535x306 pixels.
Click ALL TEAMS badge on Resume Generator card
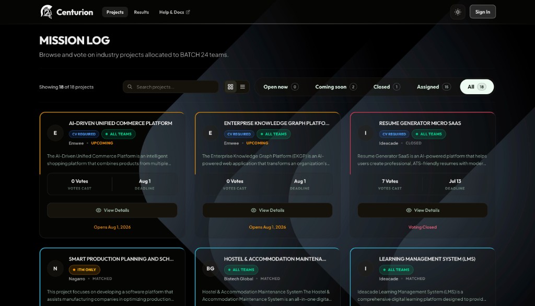(428, 134)
